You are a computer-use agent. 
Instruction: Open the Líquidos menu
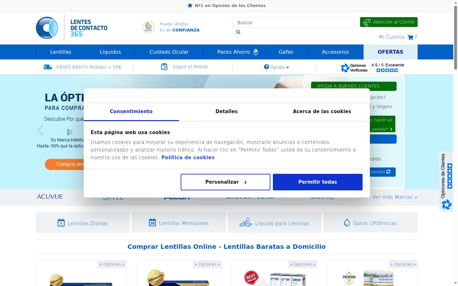[110, 52]
